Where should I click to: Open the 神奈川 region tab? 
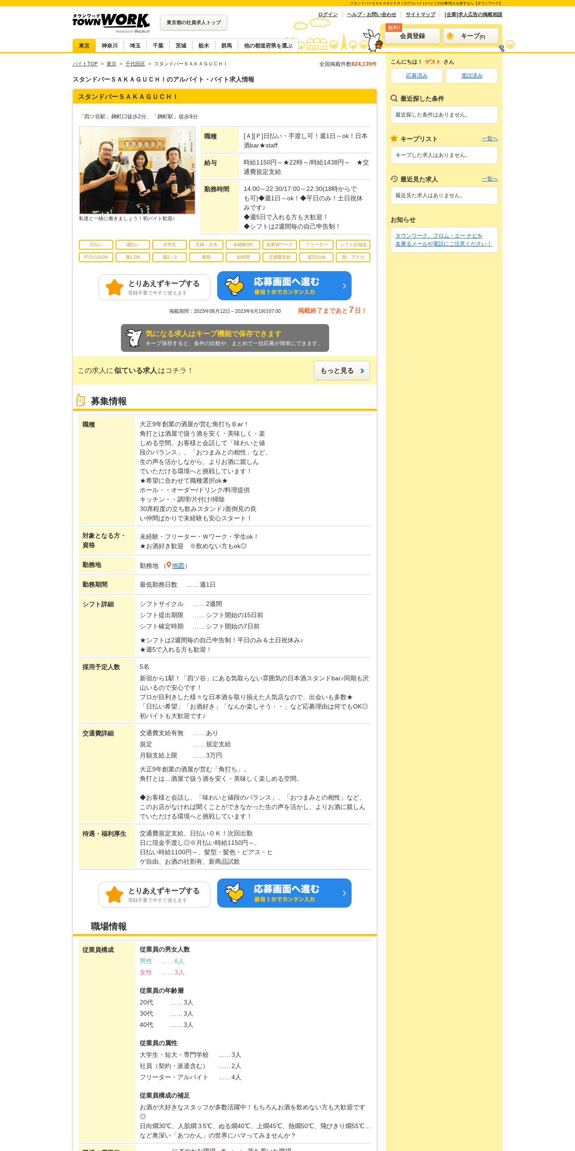(110, 46)
